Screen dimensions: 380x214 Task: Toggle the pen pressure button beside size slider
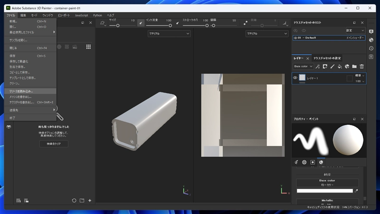[x=141, y=22]
